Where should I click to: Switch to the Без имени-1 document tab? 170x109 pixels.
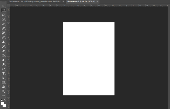35,1
